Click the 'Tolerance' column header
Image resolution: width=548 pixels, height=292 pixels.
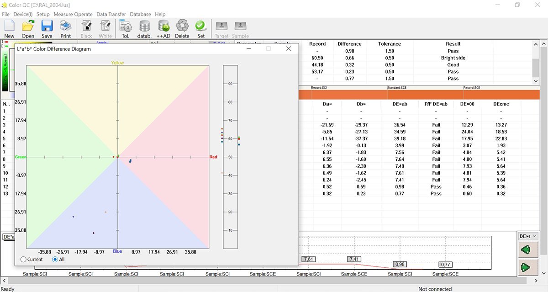pos(390,44)
